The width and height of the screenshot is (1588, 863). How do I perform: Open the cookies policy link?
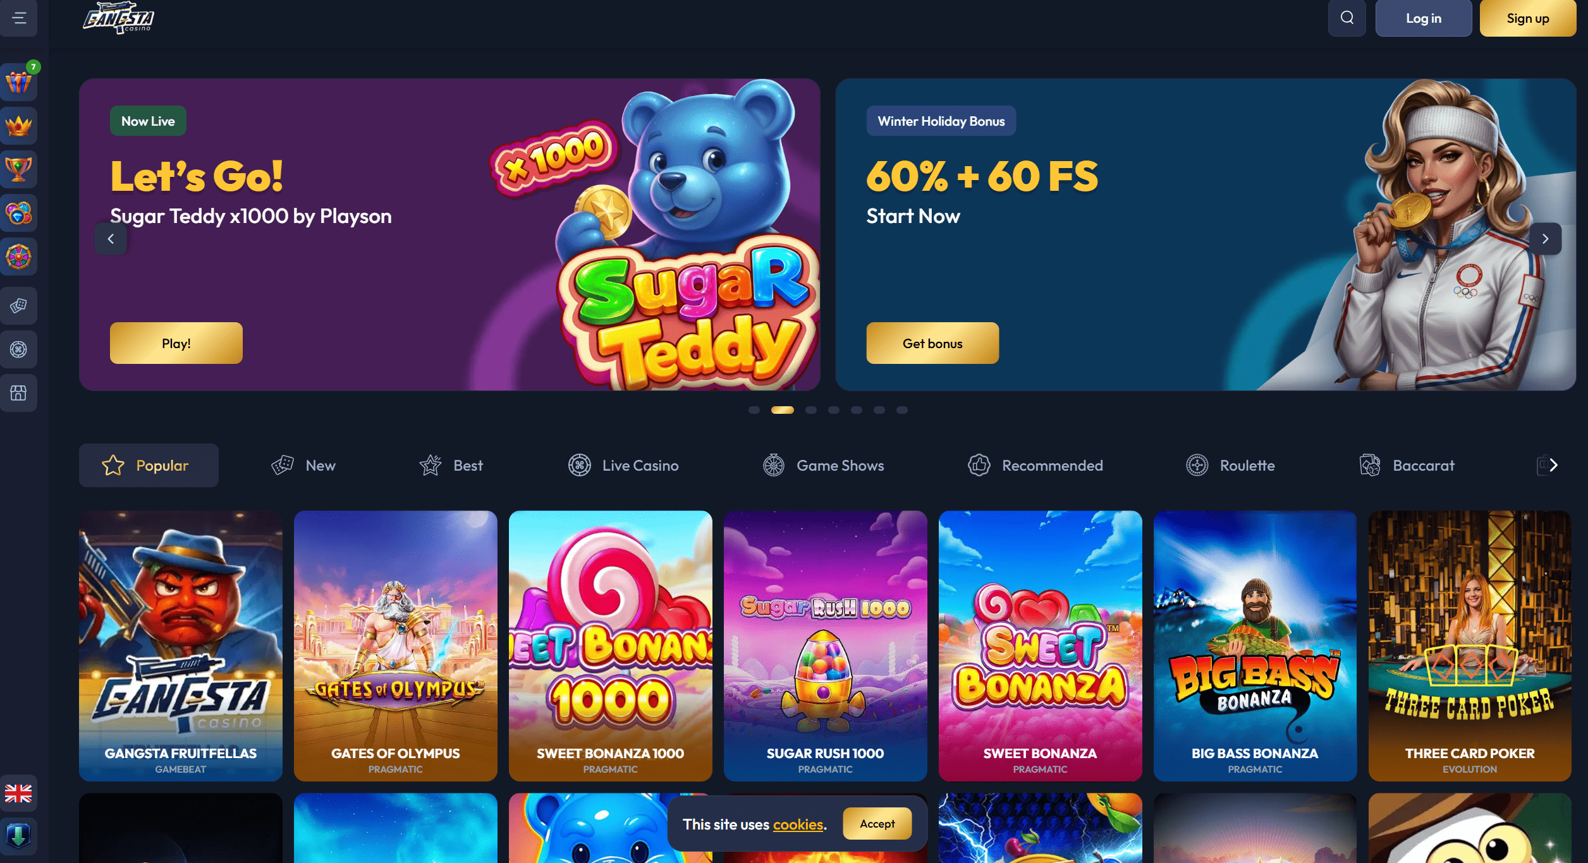point(798,824)
